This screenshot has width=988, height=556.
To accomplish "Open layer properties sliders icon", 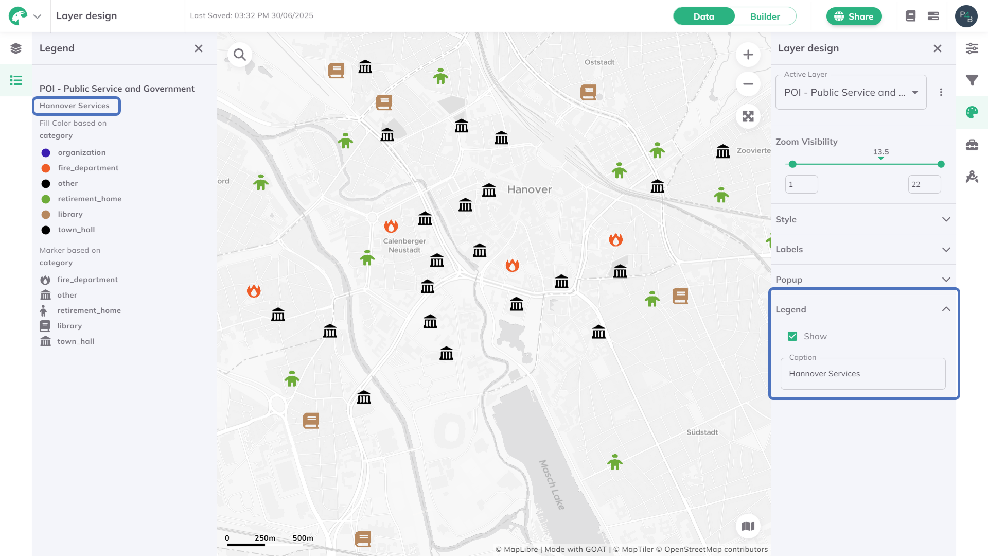I will tap(972, 48).
